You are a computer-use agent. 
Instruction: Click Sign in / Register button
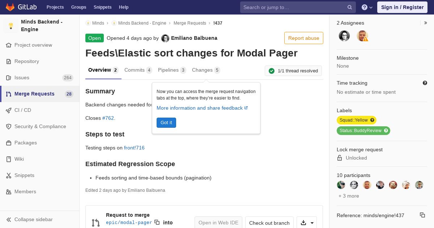[402, 7]
